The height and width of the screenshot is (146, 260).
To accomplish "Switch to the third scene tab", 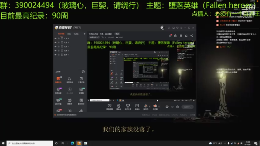I will coord(76,34).
